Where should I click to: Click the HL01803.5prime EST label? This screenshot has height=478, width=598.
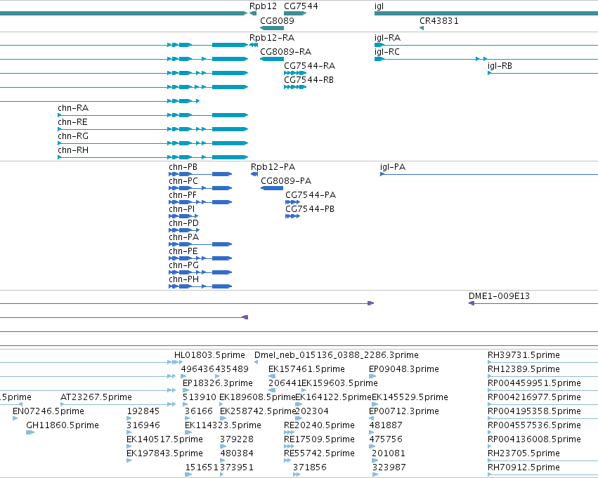point(210,355)
